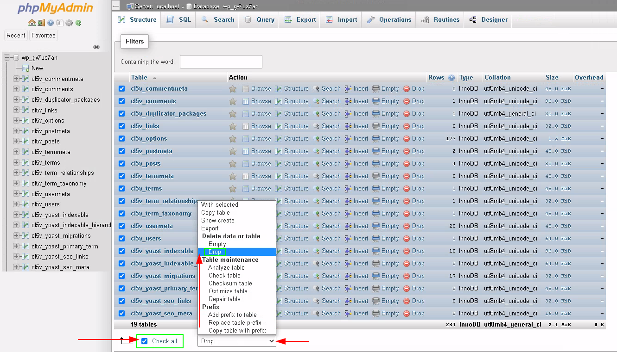The image size is (617, 352).
Task: Favorite star for cl5v_commentmeta
Action: (233, 89)
